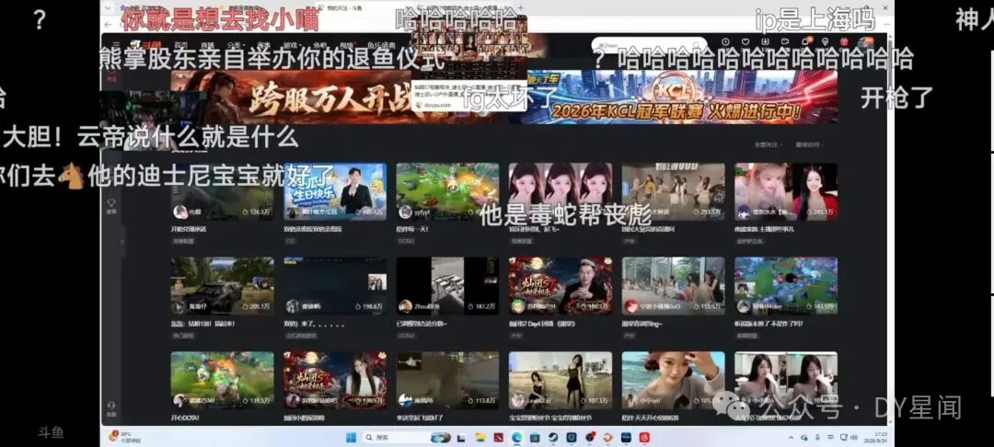This screenshot has height=447, width=994.
Task: Expand the left sidebar arrow handle
Action: 121,241
